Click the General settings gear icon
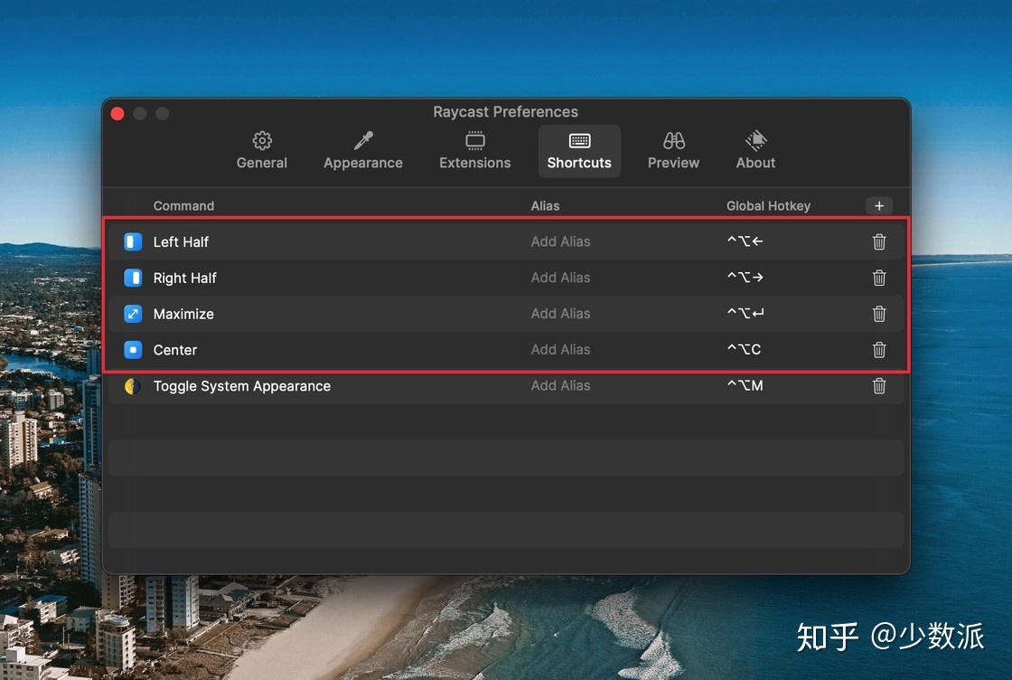 coord(261,141)
